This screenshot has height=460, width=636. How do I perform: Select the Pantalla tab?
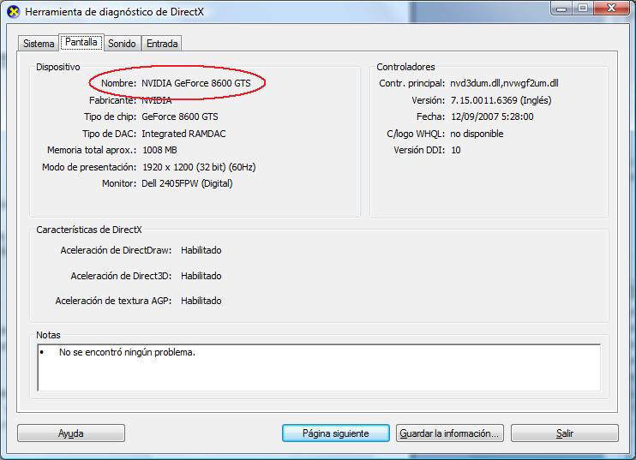[81, 42]
